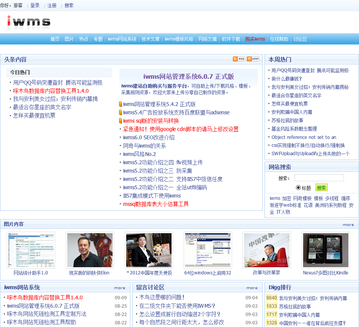Go to iwms模板风格 navigation item
This screenshot has width=359, height=327.
pyautogui.click(x=179, y=39)
